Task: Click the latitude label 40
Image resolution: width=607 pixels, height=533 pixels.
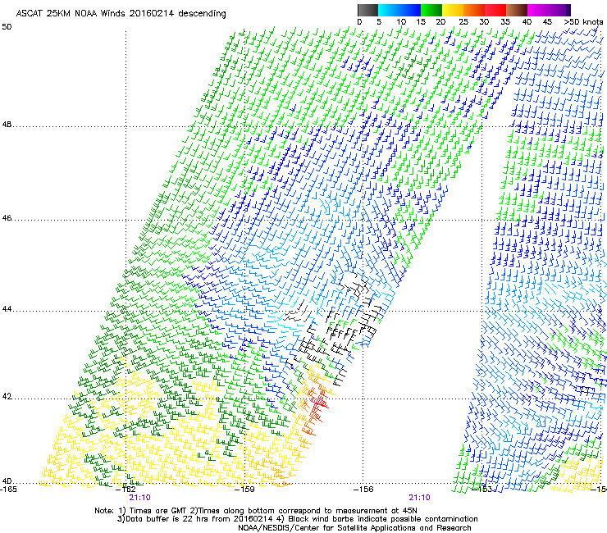Action: [7, 481]
